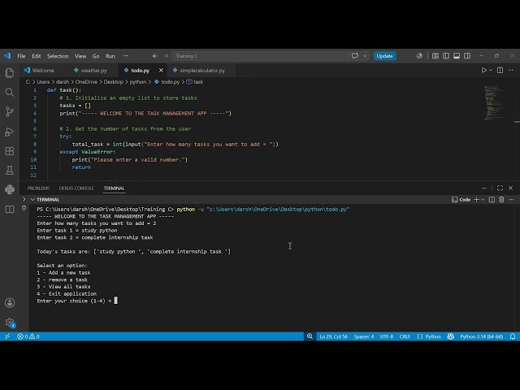
Task: Add new terminal with plus
Action: 477,199
